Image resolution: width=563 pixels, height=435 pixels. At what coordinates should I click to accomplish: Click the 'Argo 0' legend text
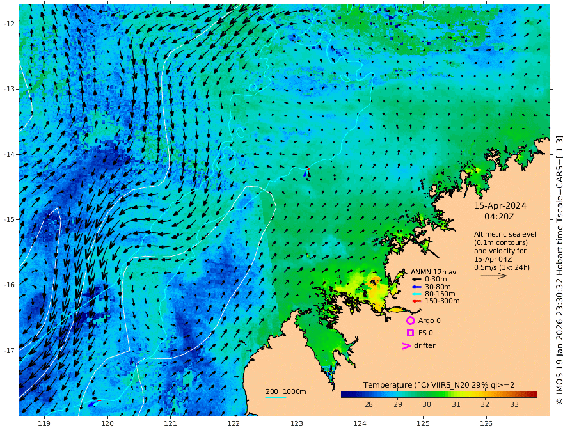pos(429,321)
